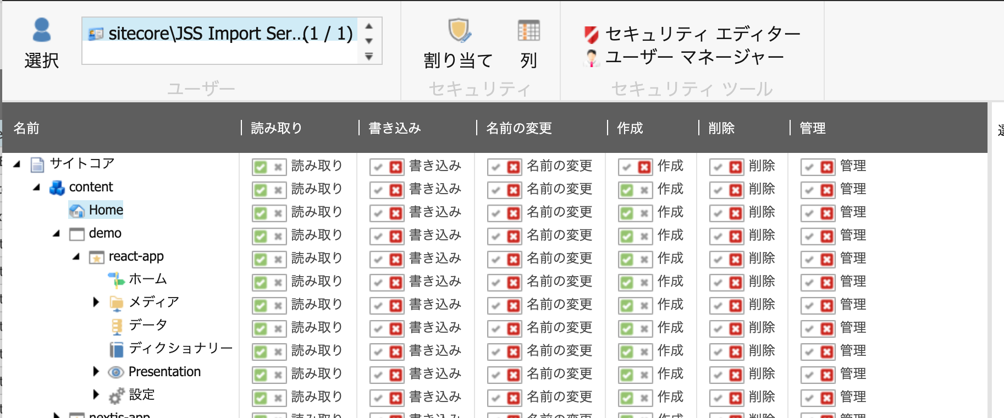Click the demo folder icon

click(x=77, y=234)
